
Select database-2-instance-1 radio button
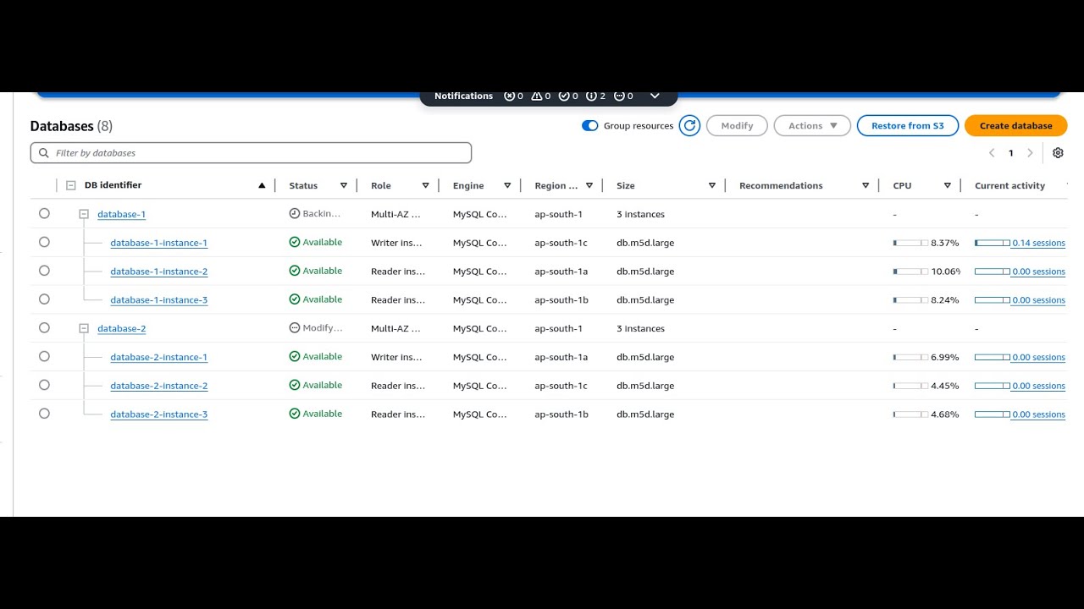(44, 356)
